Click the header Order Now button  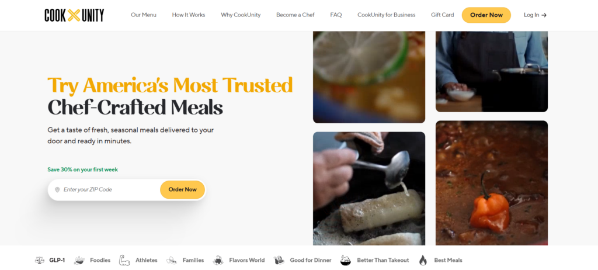coord(486,15)
